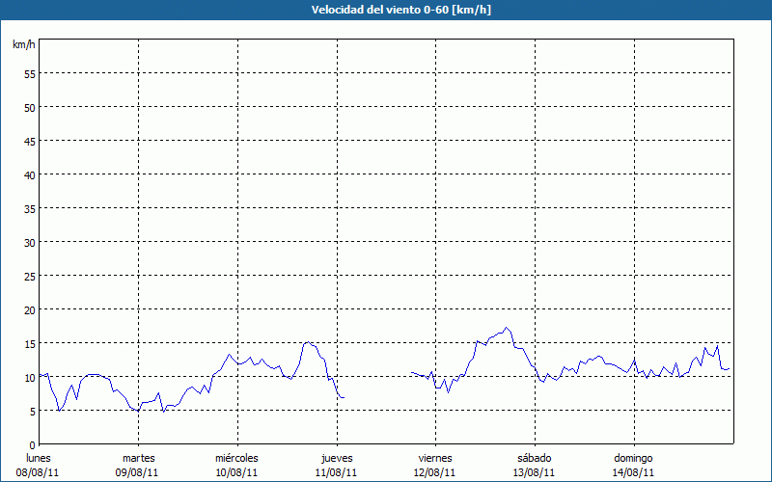Viewport: 772px width, 482px height.
Task: Click the 55 tick label on the y-axis
Action: point(29,73)
